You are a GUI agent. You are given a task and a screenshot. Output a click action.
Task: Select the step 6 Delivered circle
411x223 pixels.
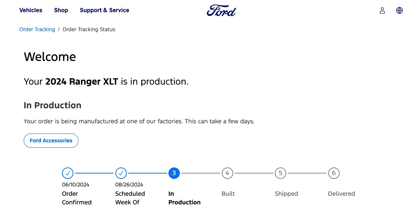[x=334, y=173]
